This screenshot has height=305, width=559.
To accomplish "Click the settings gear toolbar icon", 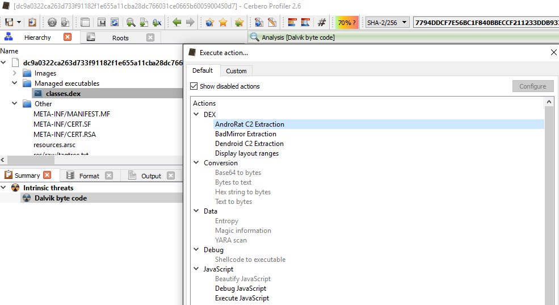I will 52,23.
